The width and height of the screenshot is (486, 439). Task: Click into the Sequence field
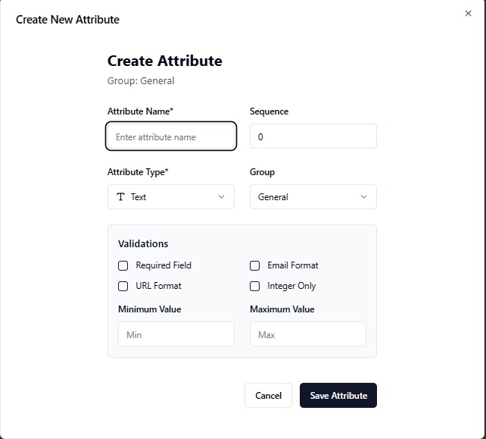pos(313,136)
